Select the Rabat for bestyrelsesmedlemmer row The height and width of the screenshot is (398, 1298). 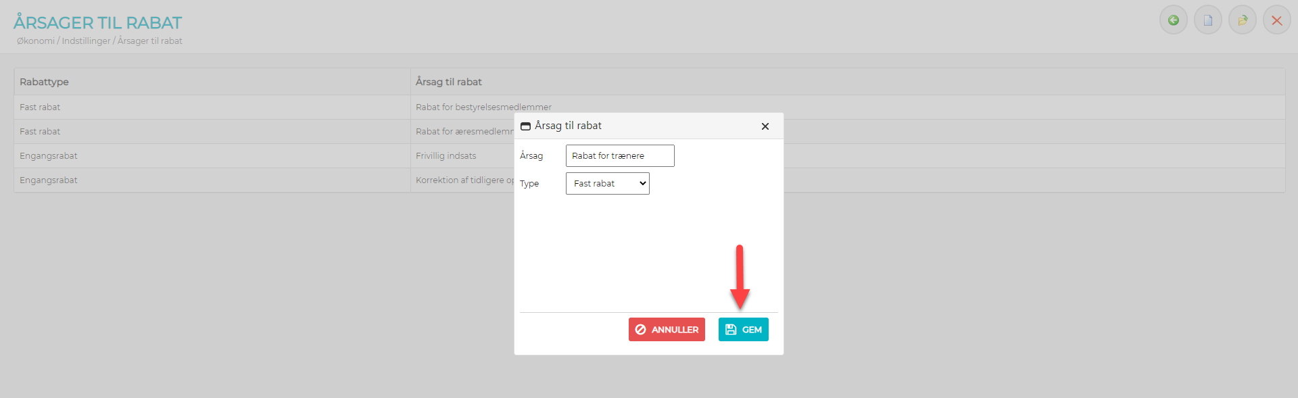[x=483, y=107]
